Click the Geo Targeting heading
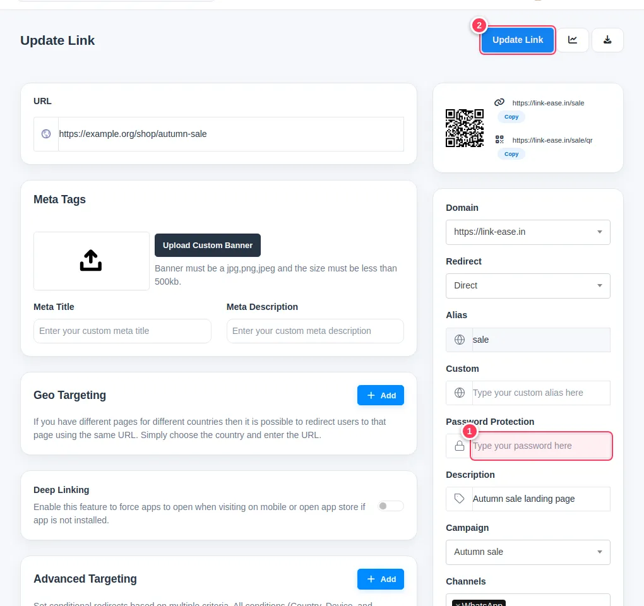Viewport: 644px width, 606px height. [x=70, y=395]
